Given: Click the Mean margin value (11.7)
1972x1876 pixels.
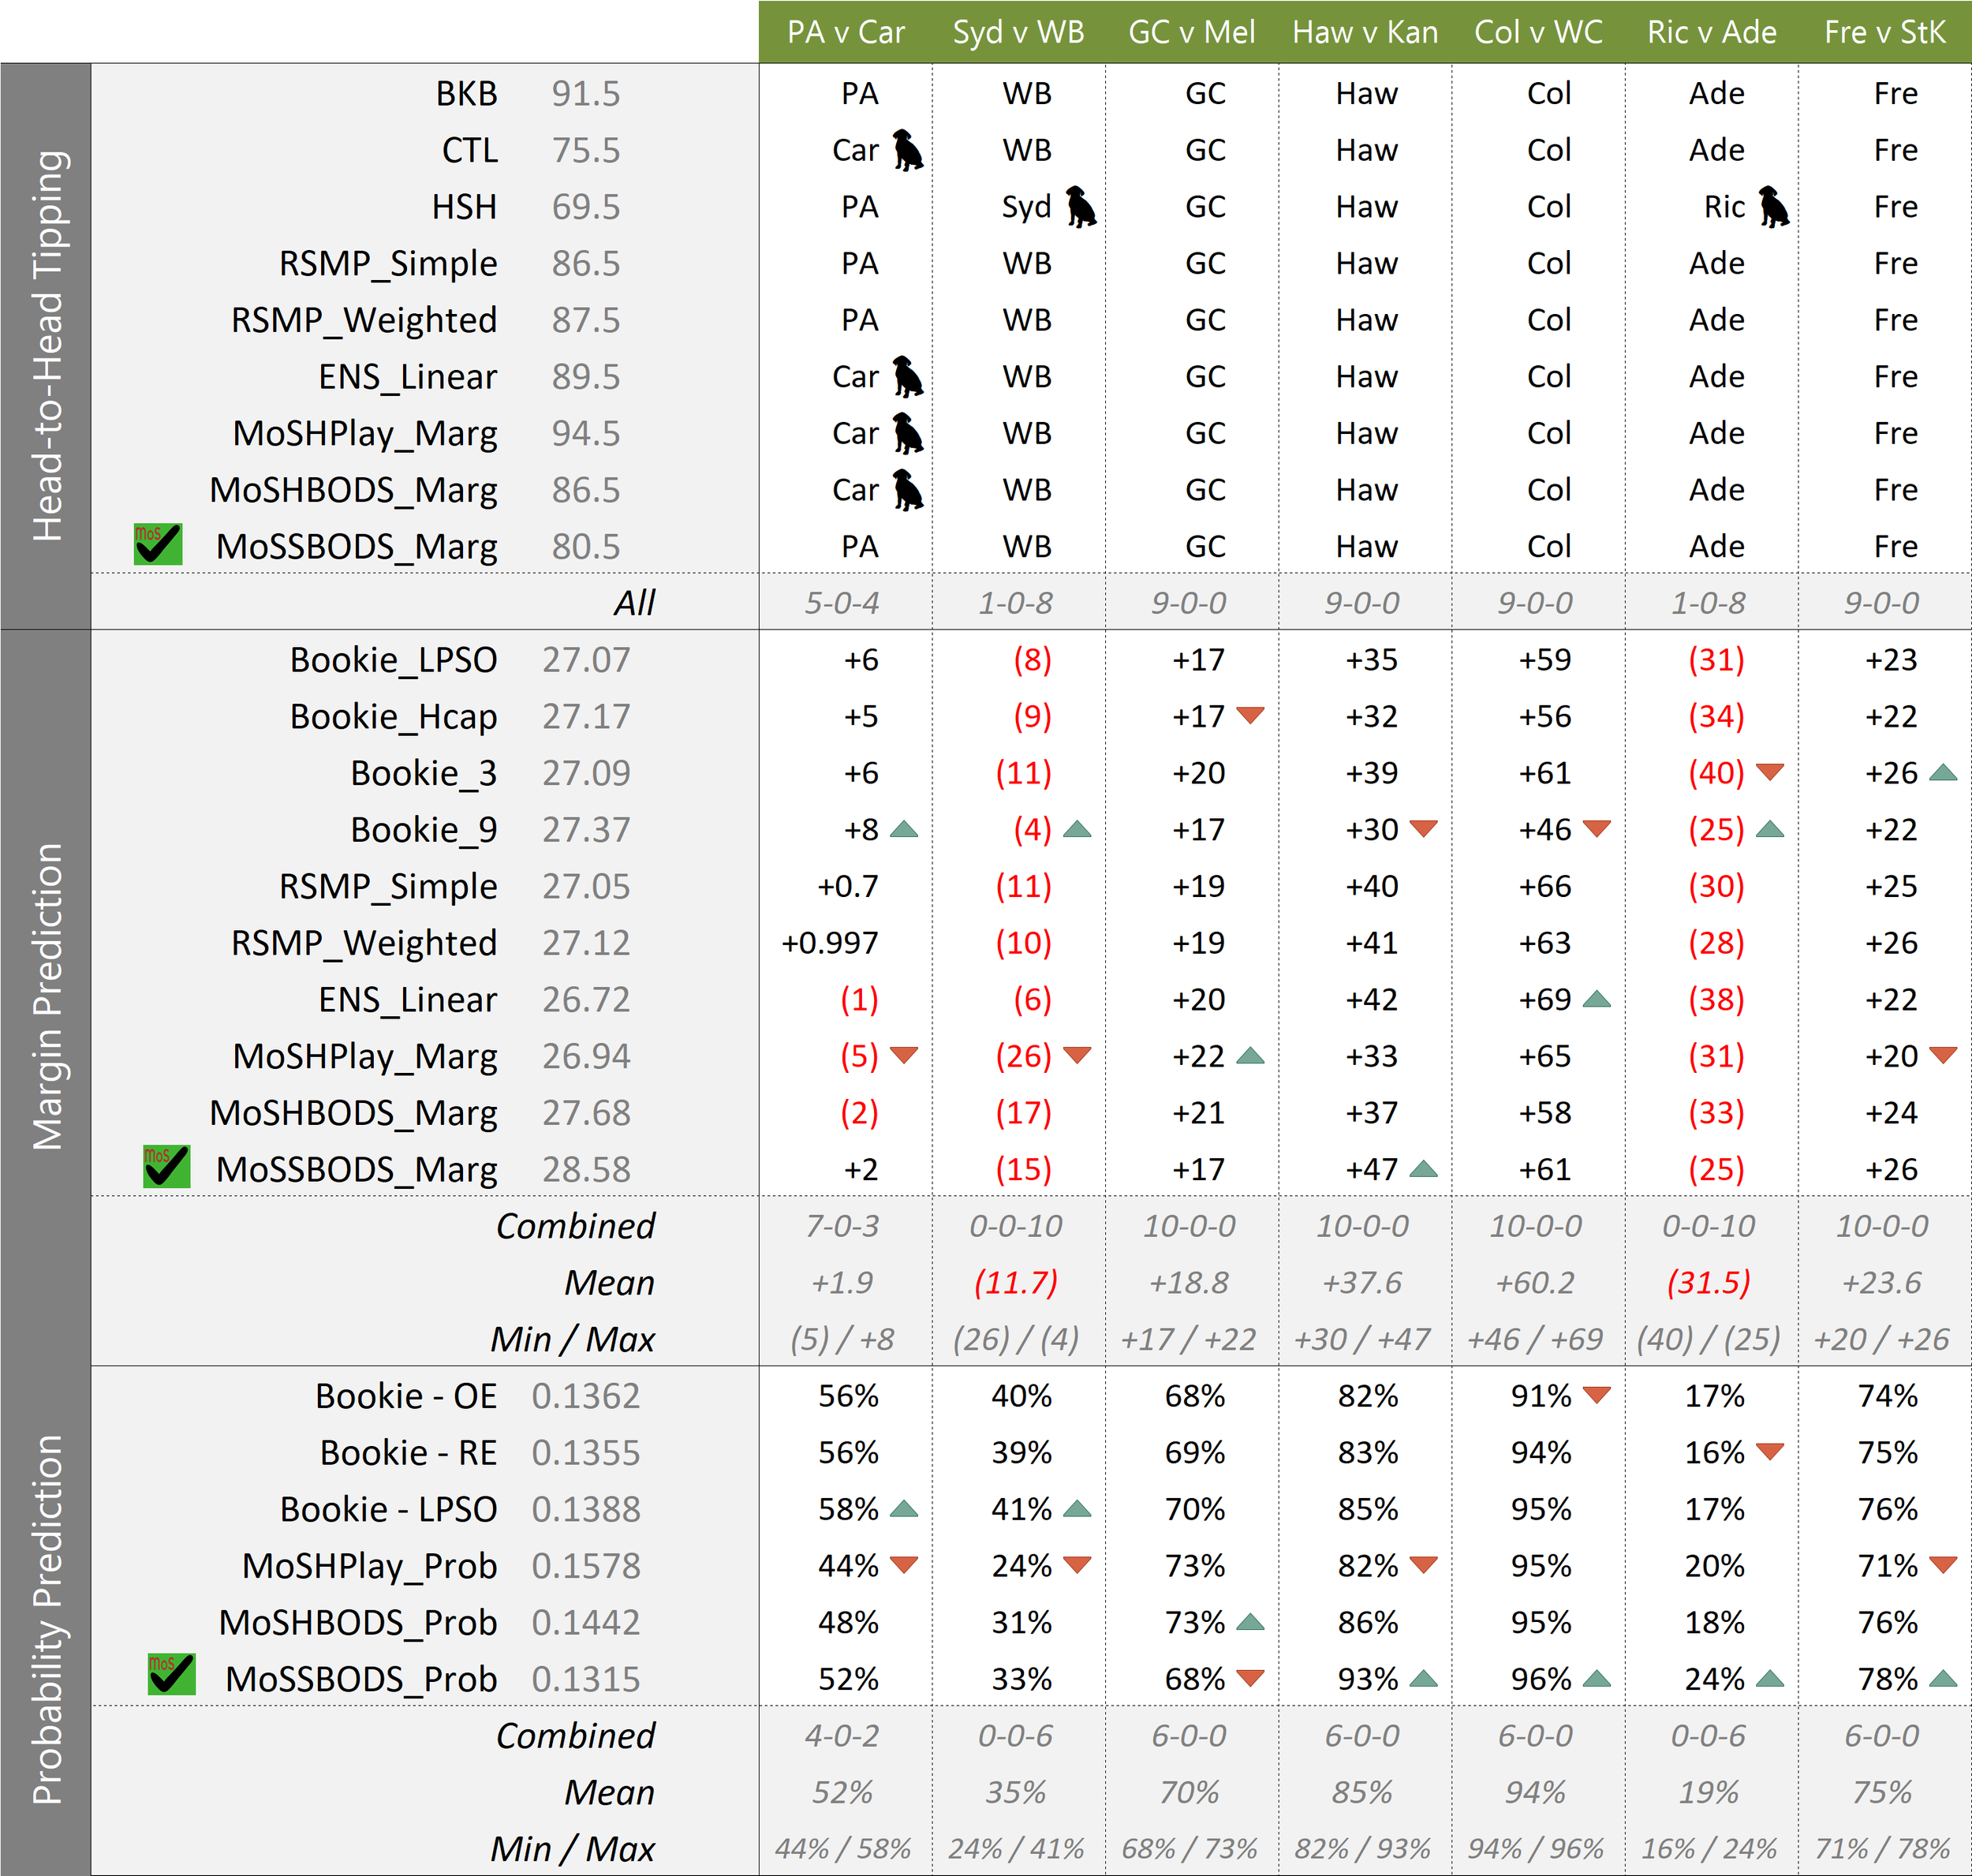Looking at the screenshot, I should 1015,1283.
